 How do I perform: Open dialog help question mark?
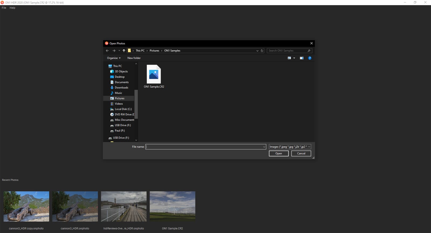(x=310, y=58)
